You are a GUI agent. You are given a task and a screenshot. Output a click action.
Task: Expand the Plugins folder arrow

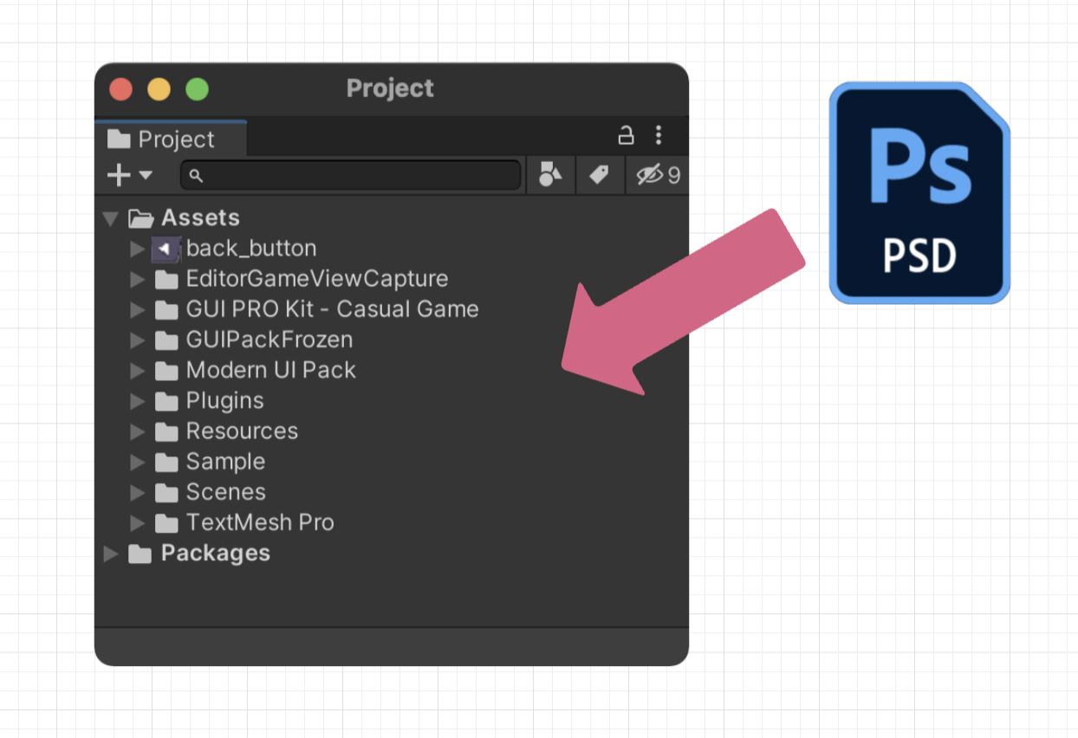[137, 401]
